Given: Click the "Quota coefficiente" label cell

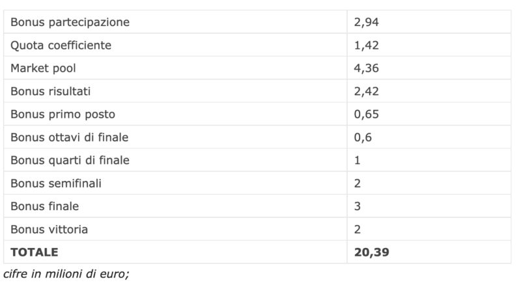Looking at the screenshot, I should [61, 46].
